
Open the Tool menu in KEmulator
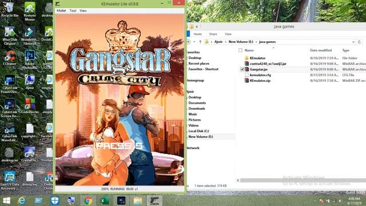(73, 11)
